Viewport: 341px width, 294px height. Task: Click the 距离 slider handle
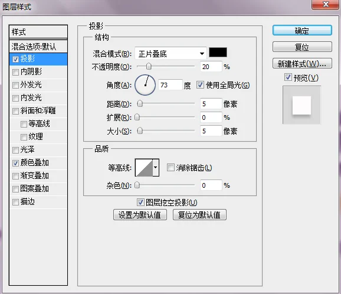[140, 103]
